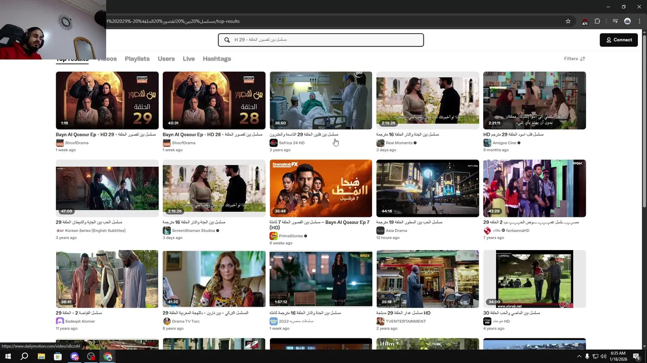Open the 47:09 Korean Series video thumbnail

tap(107, 189)
